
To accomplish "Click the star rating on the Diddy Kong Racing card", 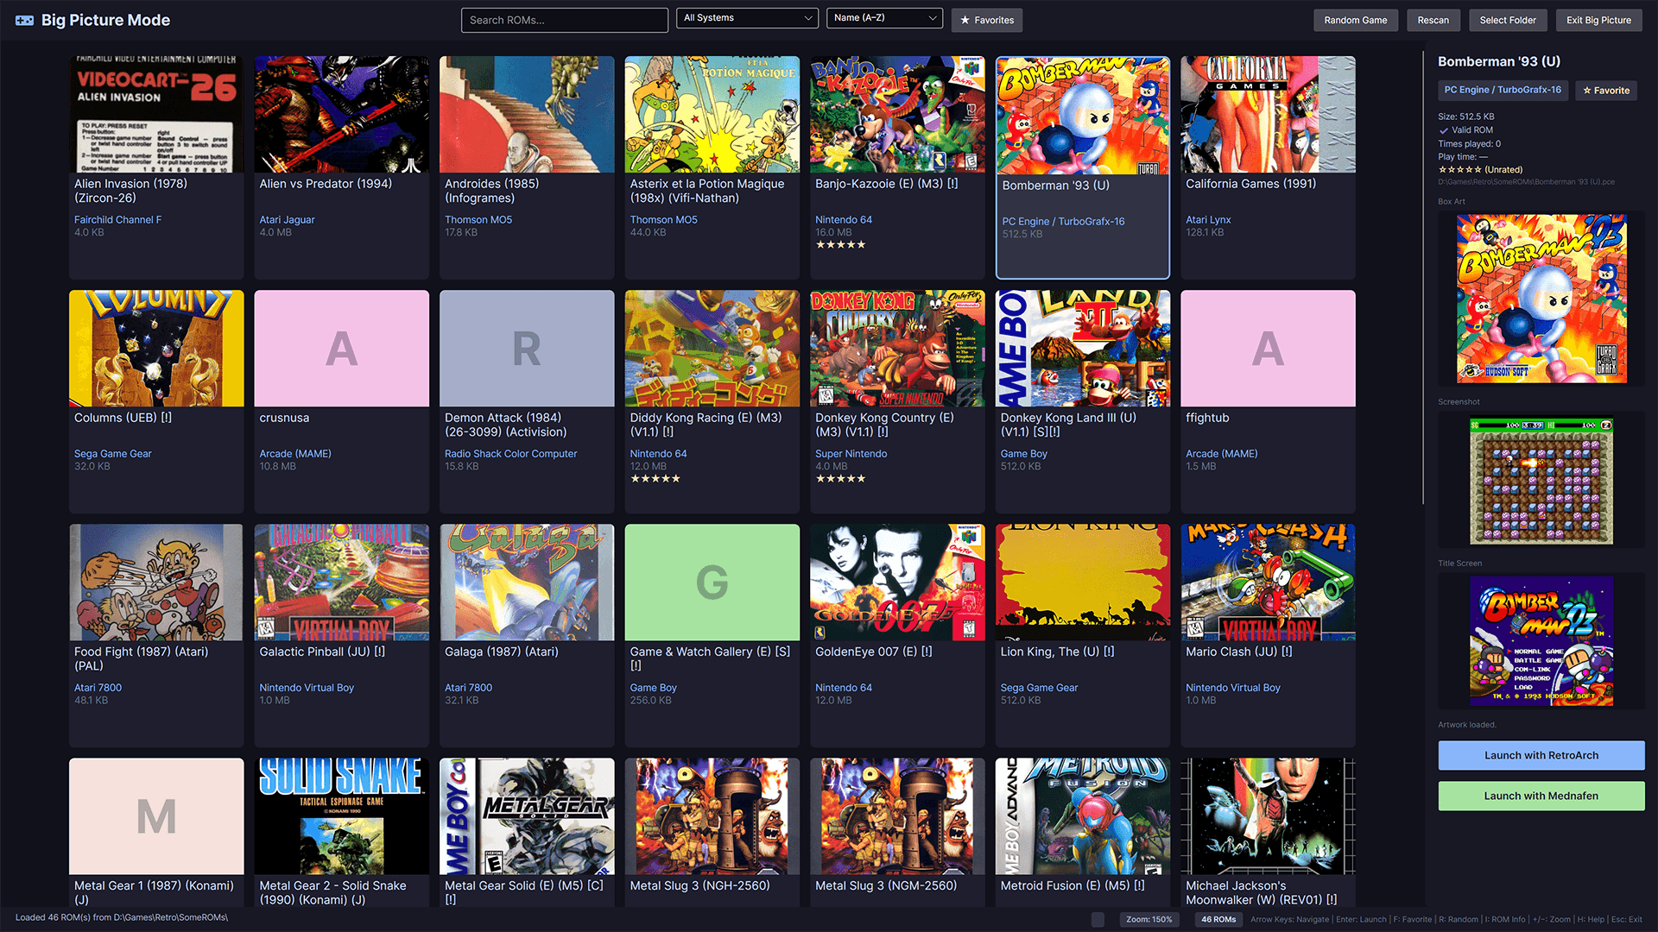I will (x=655, y=478).
